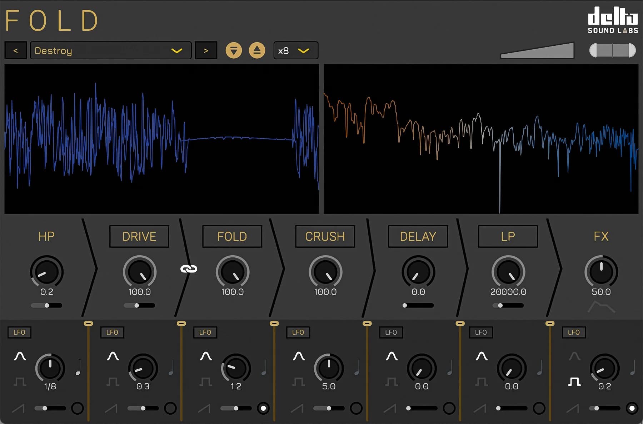Select the square waveform in the FX LFO
The height and width of the screenshot is (424, 643).
click(x=574, y=382)
